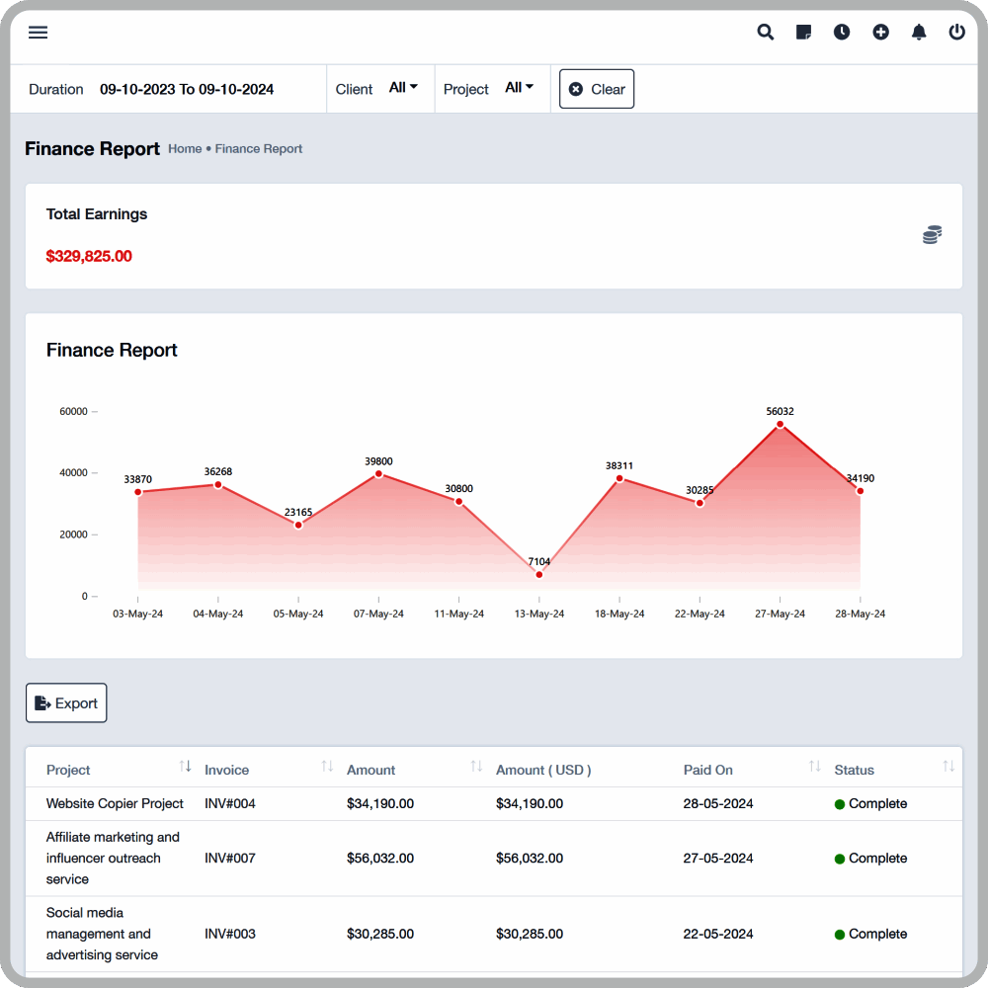Click the clock timer icon
The width and height of the screenshot is (988, 988).
point(842,33)
